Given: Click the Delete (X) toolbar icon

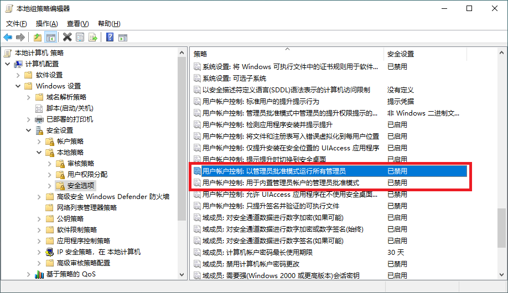Looking at the screenshot, I should coord(67,38).
